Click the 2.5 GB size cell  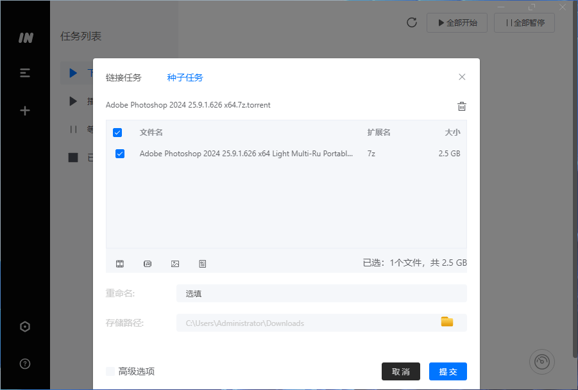pyautogui.click(x=449, y=154)
